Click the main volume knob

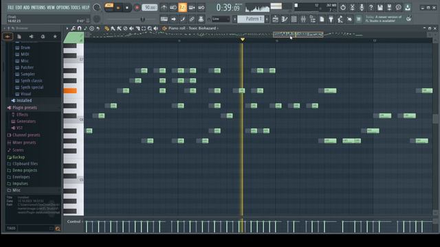(96, 8)
